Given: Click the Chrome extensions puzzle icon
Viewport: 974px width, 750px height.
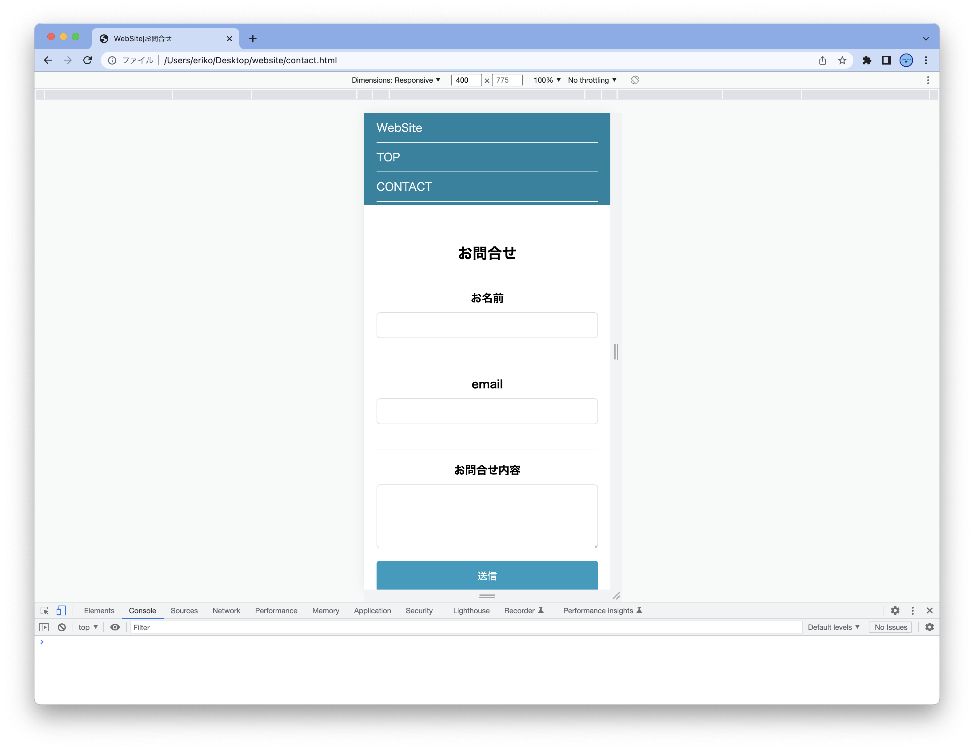Looking at the screenshot, I should click(x=867, y=60).
